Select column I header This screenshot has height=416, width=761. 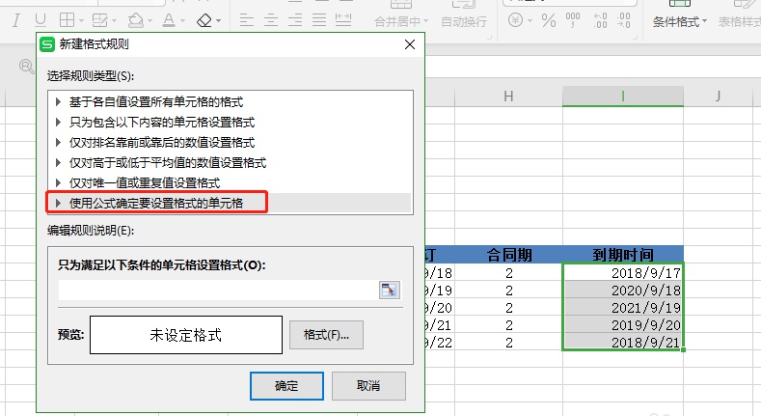[x=623, y=97]
